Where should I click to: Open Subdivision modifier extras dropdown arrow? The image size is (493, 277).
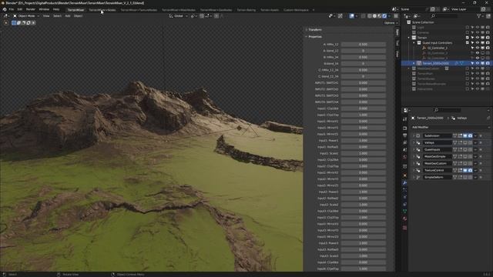[475, 135]
